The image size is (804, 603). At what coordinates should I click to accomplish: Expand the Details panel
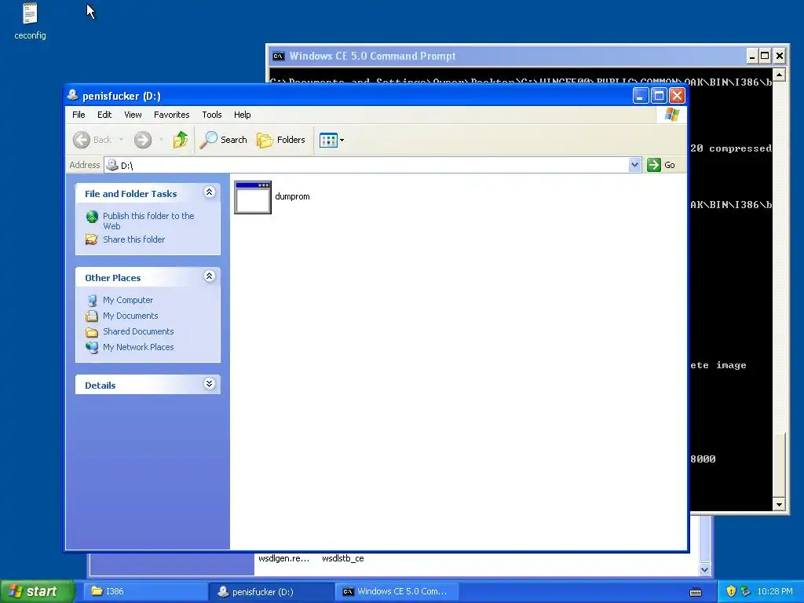tap(209, 383)
